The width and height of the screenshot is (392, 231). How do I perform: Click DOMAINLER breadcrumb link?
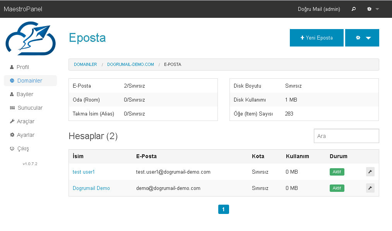coord(85,64)
